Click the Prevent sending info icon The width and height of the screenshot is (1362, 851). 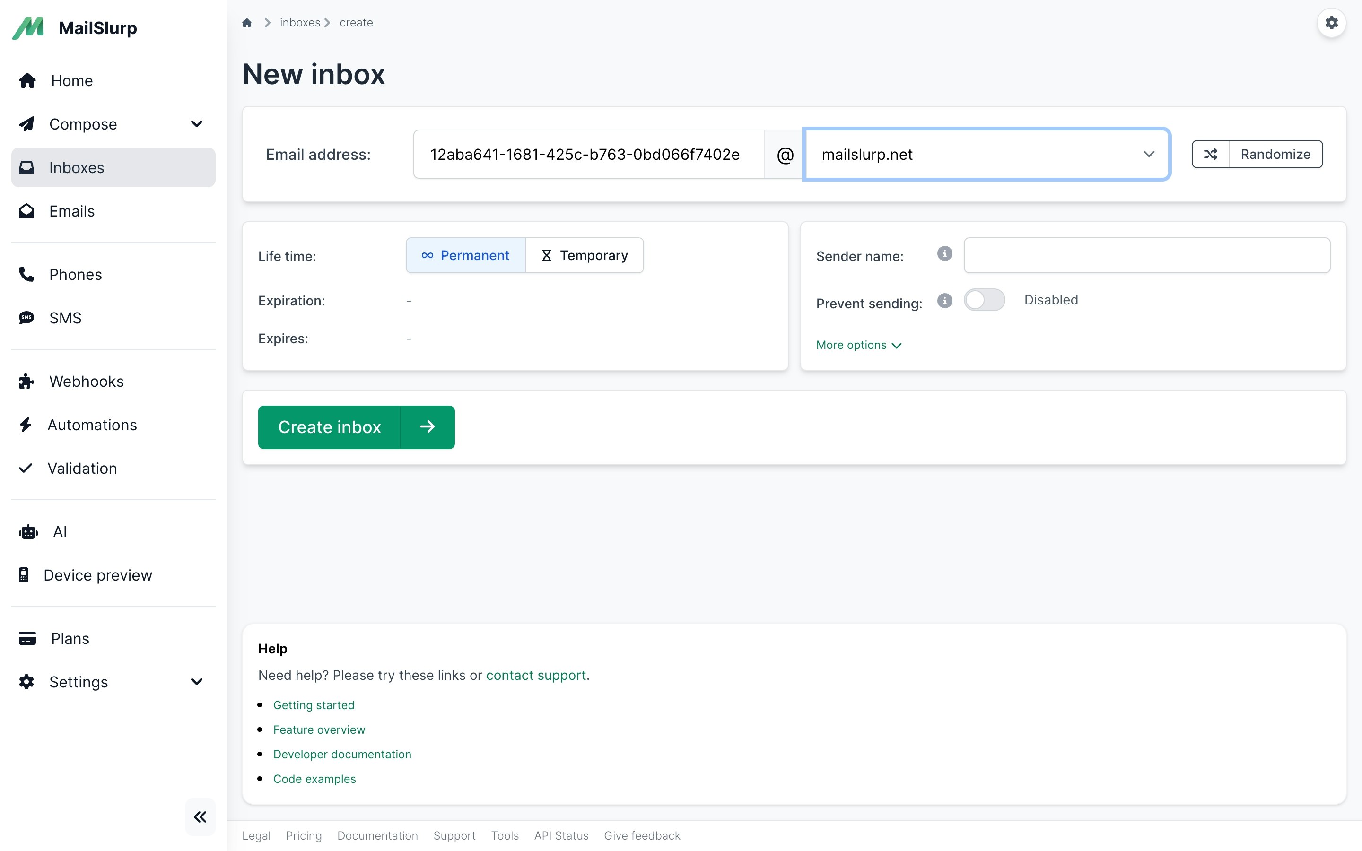(944, 301)
